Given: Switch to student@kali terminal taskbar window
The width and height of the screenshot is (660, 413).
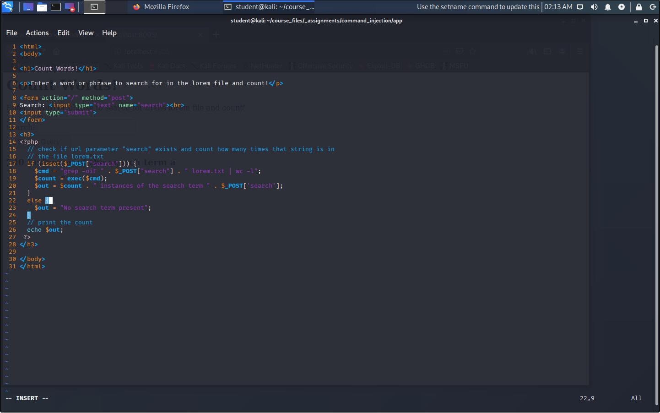Looking at the screenshot, I should (x=269, y=7).
